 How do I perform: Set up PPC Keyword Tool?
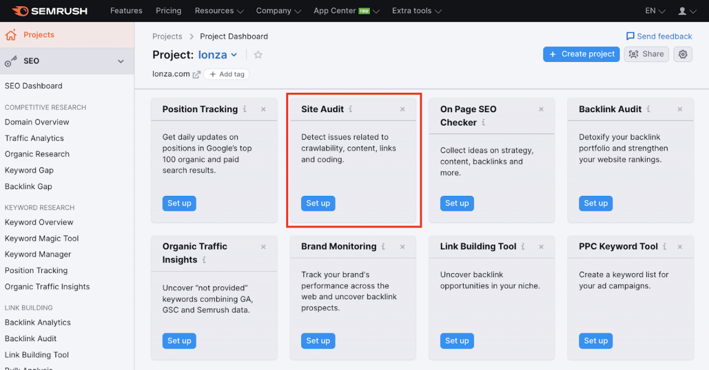point(596,341)
